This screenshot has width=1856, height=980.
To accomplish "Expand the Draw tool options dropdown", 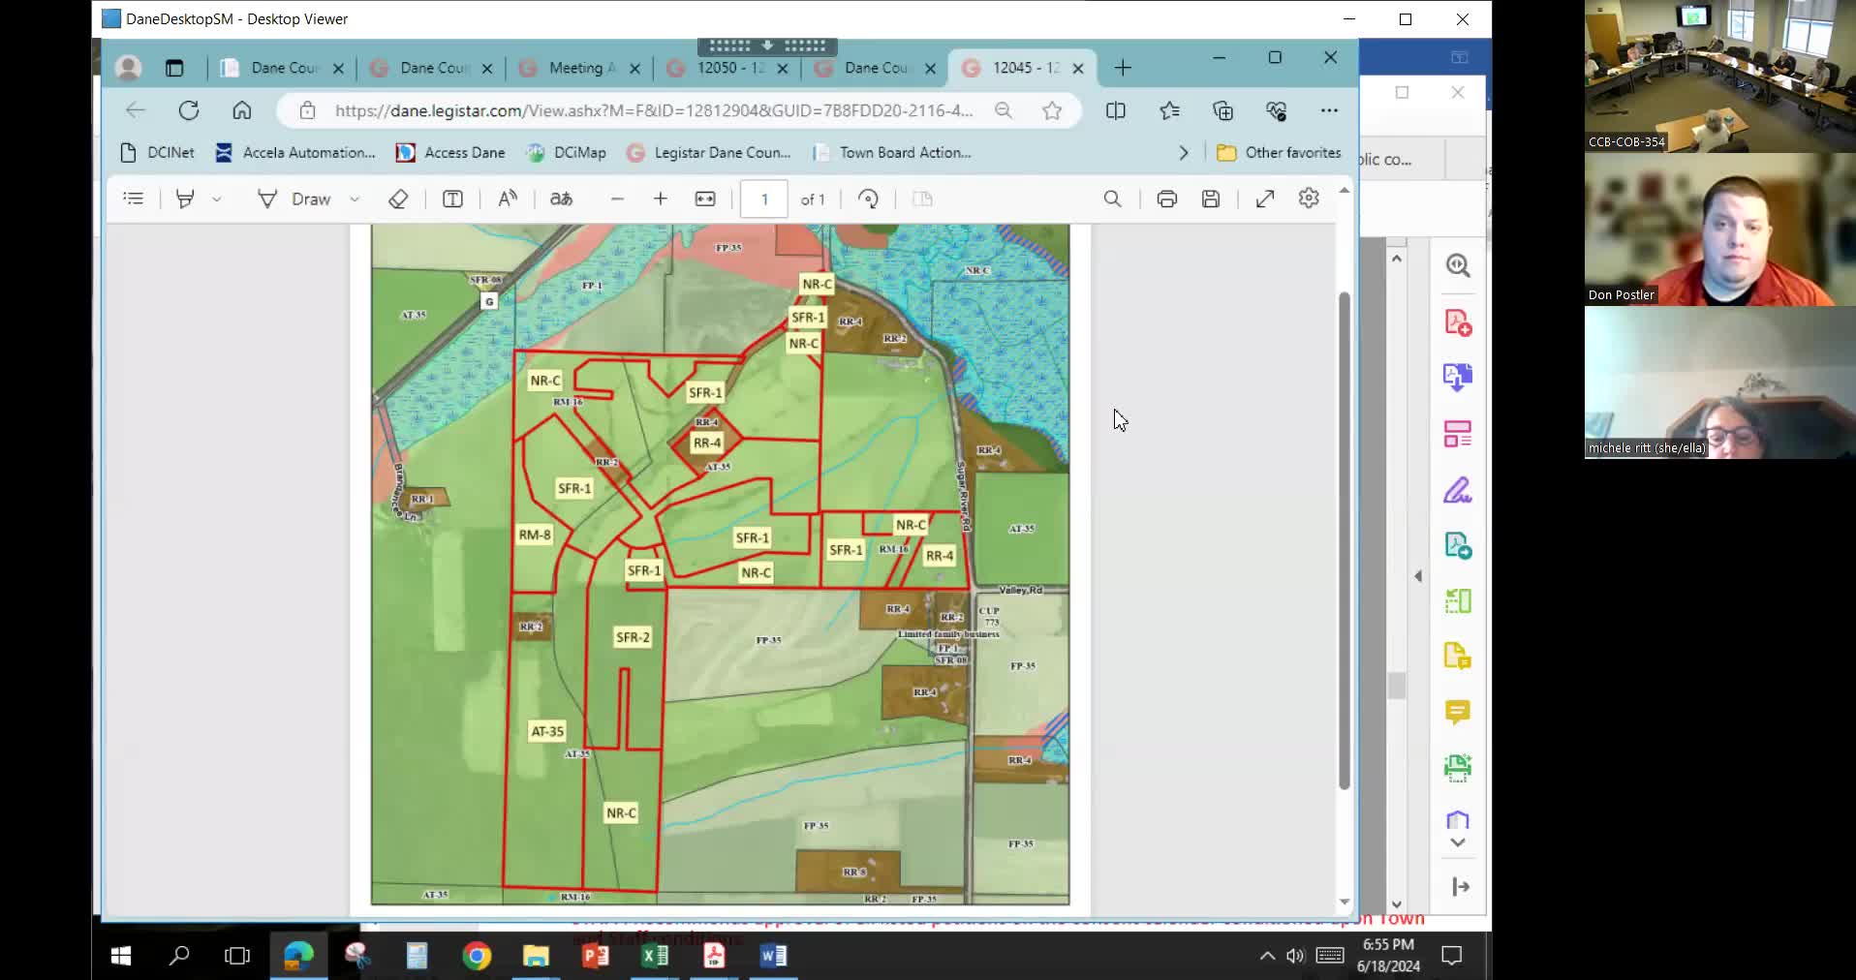I will point(355,199).
